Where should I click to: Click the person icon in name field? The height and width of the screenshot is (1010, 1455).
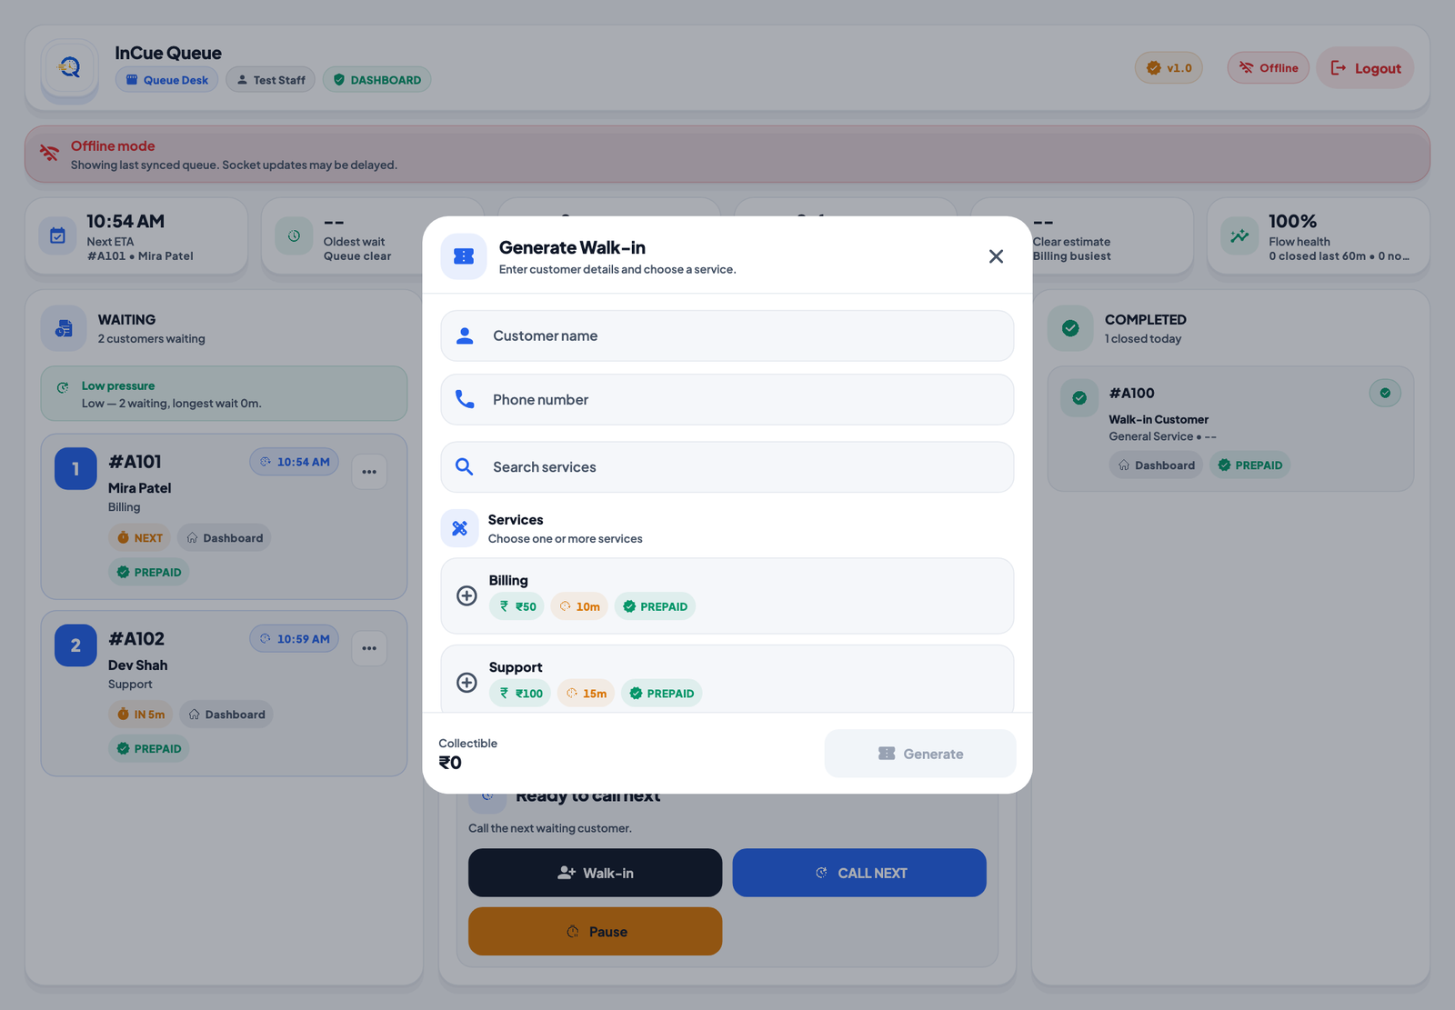pos(465,335)
